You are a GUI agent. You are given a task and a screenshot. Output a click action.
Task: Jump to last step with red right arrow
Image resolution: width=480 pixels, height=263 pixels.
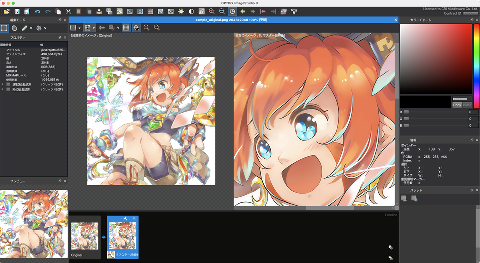point(273,11)
